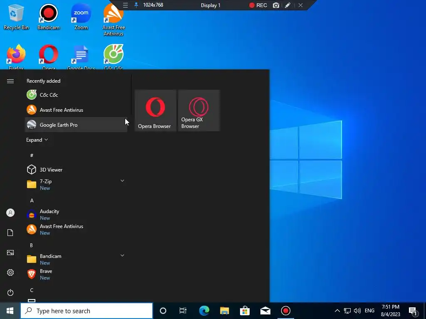
Task: Open Documents from the Start sidebar
Action: tap(10, 233)
